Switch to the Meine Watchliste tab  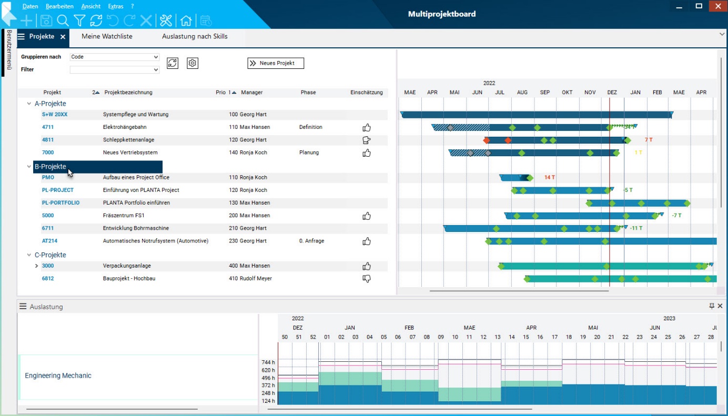click(106, 37)
